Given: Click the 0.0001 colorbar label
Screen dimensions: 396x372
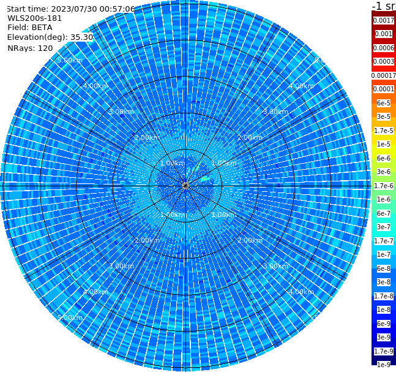Looking at the screenshot, I should pyautogui.click(x=384, y=89).
